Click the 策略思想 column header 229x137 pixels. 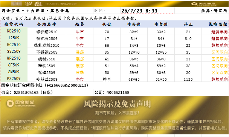click(218, 24)
